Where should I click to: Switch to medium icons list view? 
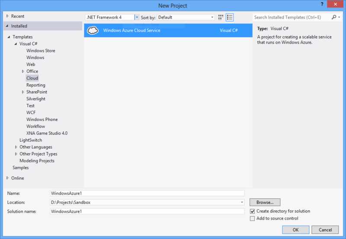[230, 17]
